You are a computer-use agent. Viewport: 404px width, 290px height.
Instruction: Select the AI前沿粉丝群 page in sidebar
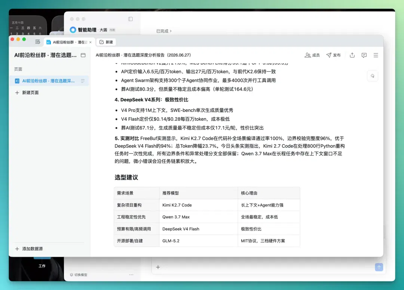[x=49, y=81]
